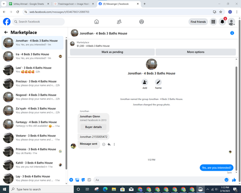Open conversation information icon
241x193 pixels.
pyautogui.click(x=232, y=33)
